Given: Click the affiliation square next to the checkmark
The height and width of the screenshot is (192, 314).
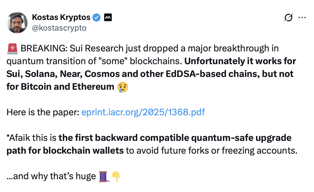Looking at the screenshot, I should 107,17.
